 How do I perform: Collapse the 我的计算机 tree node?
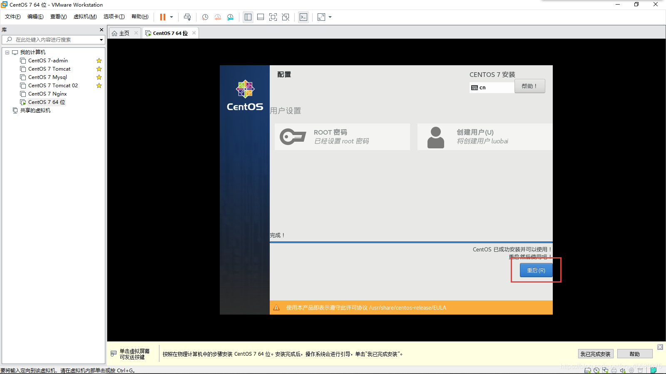(7, 52)
